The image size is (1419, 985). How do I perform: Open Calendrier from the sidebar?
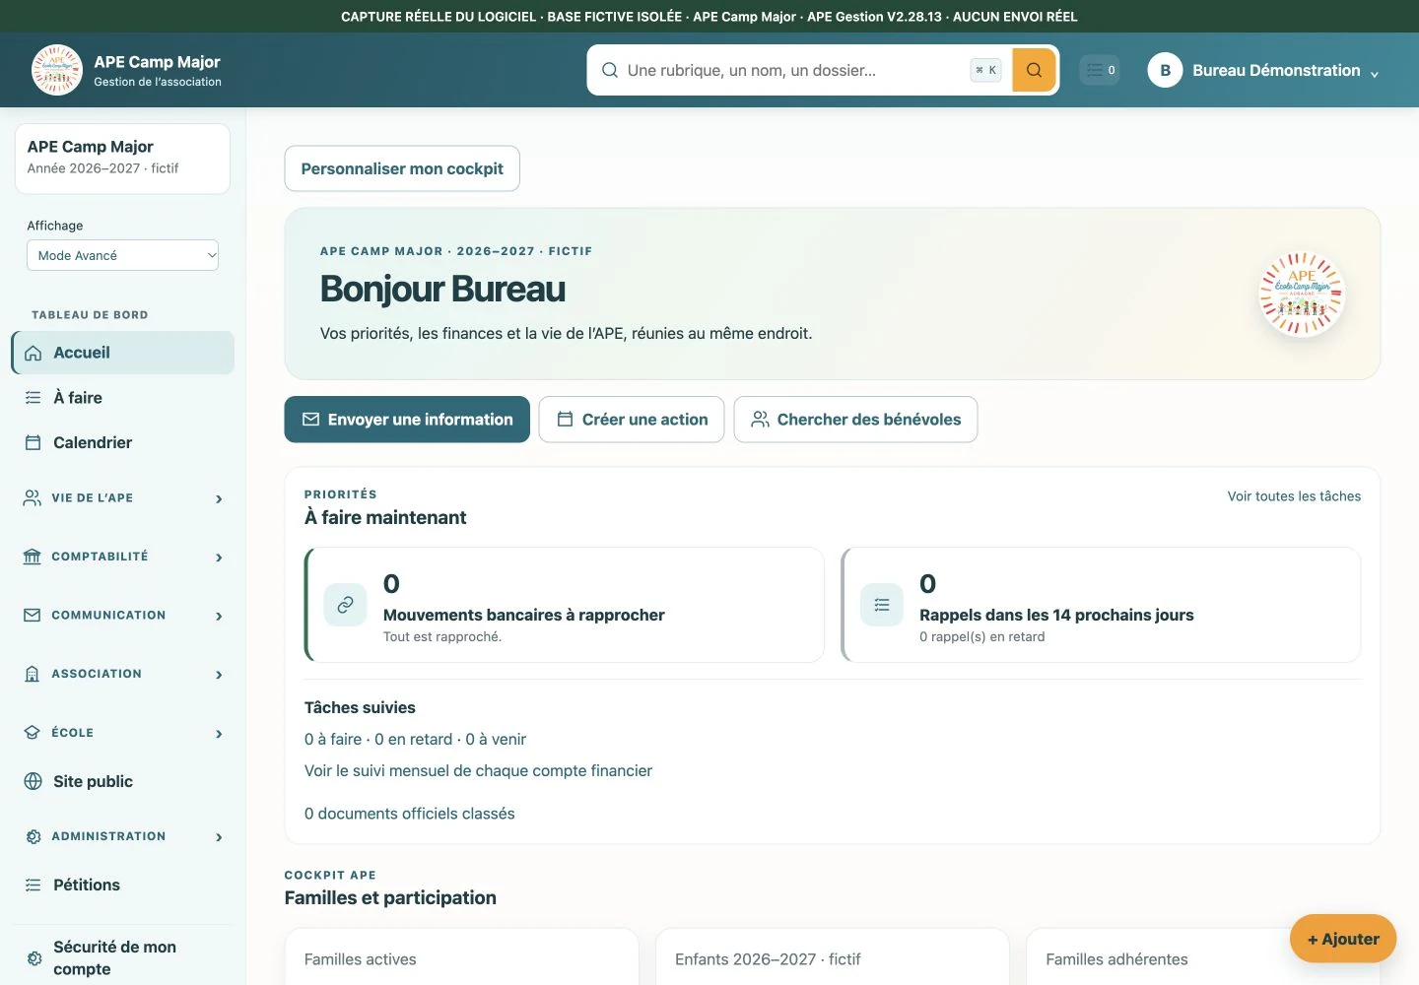click(x=123, y=443)
